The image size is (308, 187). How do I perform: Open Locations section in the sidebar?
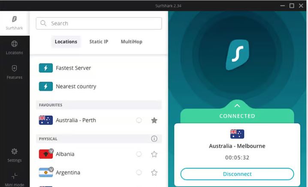click(14, 48)
